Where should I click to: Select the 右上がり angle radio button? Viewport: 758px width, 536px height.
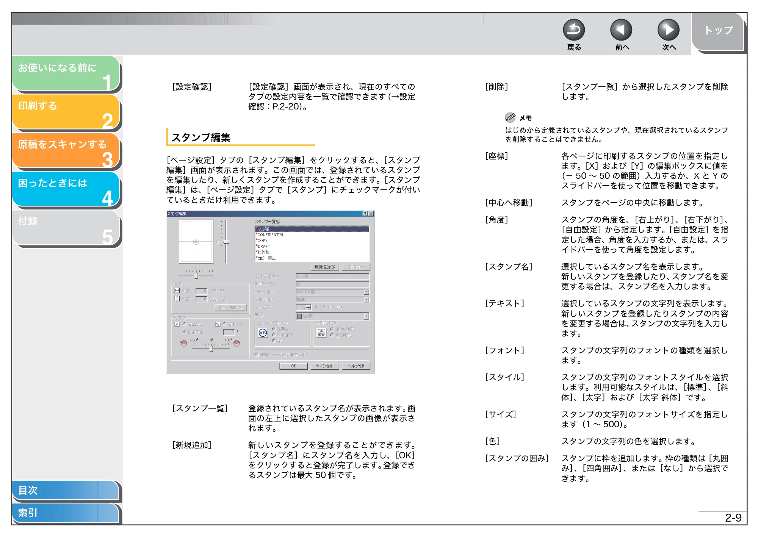[x=185, y=324]
